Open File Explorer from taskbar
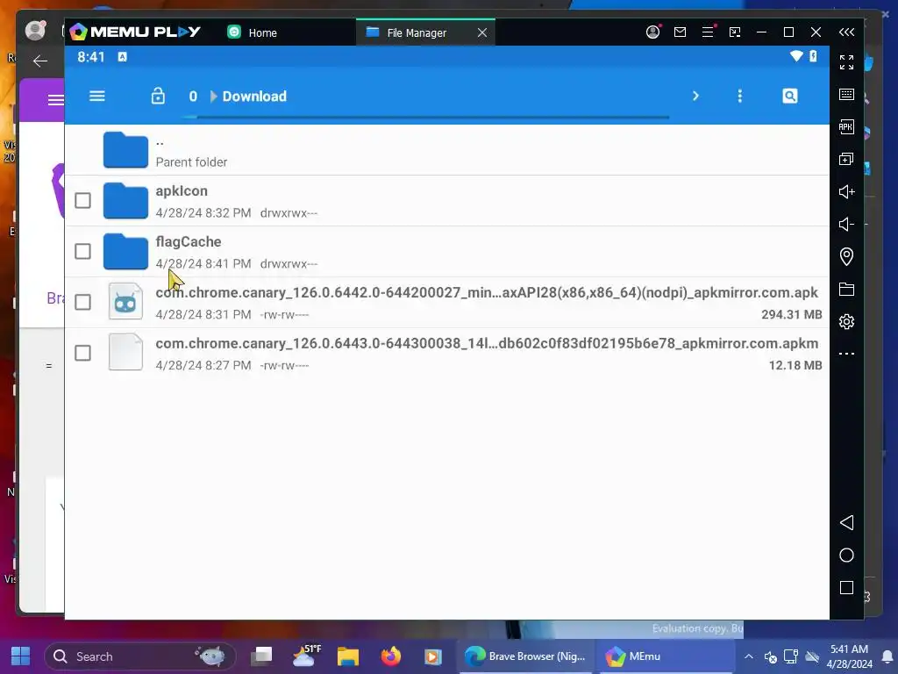This screenshot has width=898, height=674. 347,656
